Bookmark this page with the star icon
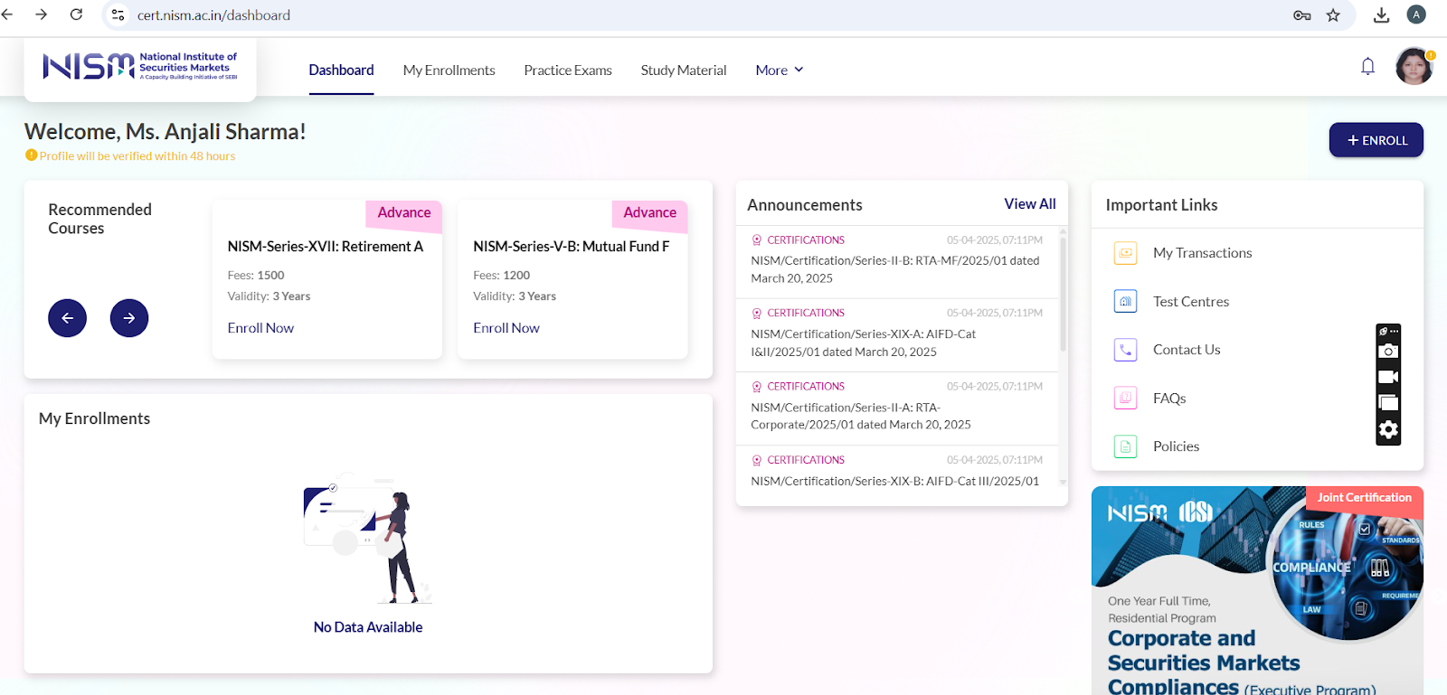This screenshot has height=695, width=1447. point(1333,15)
